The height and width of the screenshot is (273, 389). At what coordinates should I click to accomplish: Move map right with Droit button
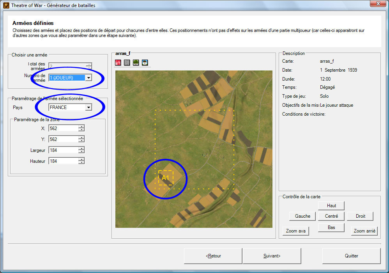pos(361,216)
